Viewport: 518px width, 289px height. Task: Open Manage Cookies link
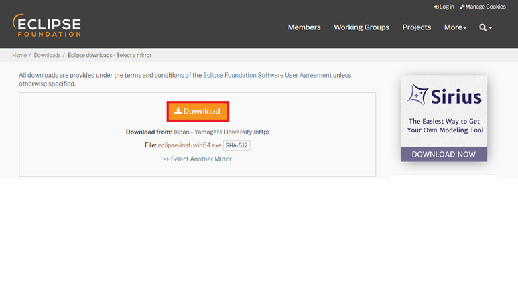coord(482,7)
